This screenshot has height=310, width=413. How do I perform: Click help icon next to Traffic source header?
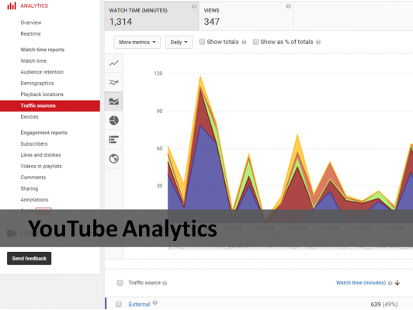(165, 283)
